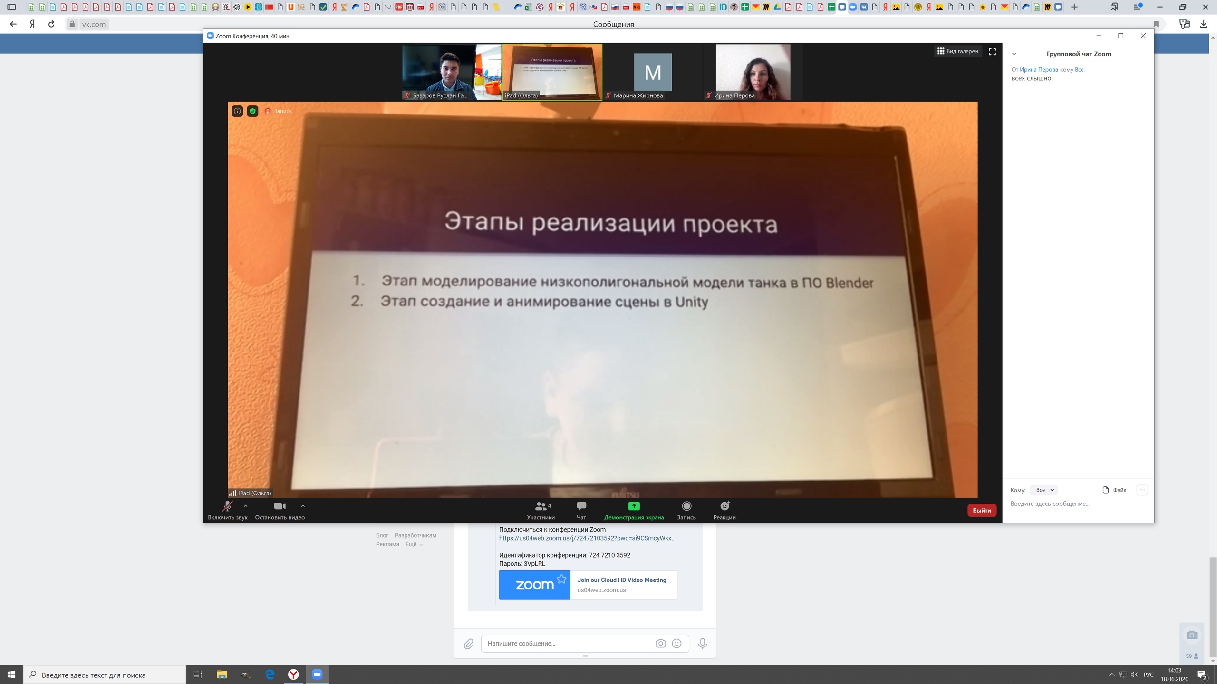Bookmark the page icon in address bar
Screen dimensions: 1217x684
tap(1156, 24)
